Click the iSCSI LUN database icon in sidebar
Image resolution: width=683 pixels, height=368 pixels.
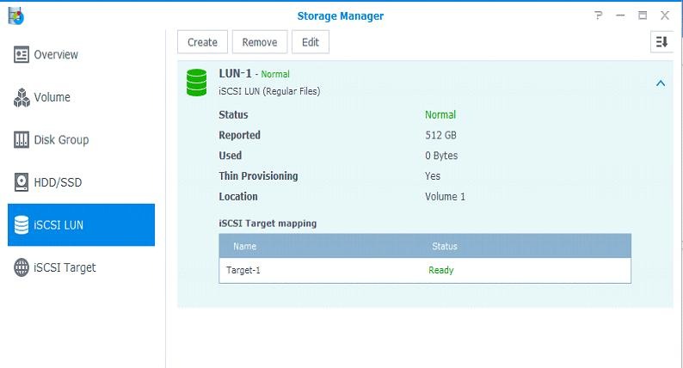pyautogui.click(x=22, y=225)
